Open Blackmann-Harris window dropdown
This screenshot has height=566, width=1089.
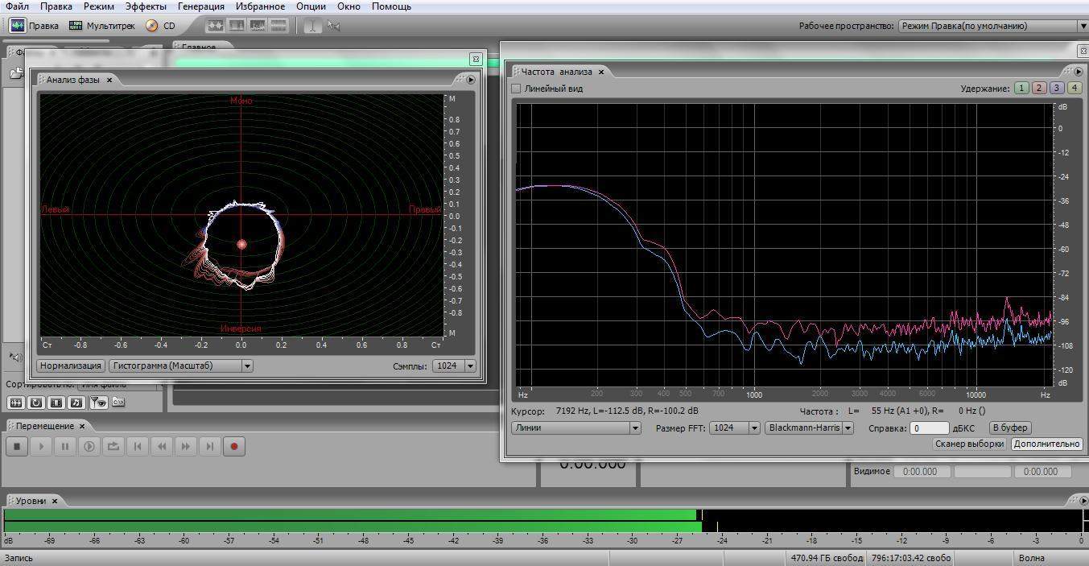(x=809, y=428)
